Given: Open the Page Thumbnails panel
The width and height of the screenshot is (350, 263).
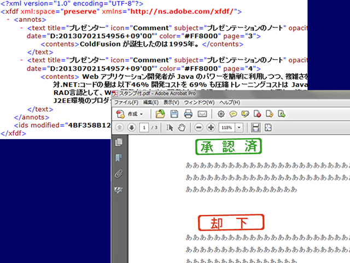Looking at the screenshot, I should 119,142.
